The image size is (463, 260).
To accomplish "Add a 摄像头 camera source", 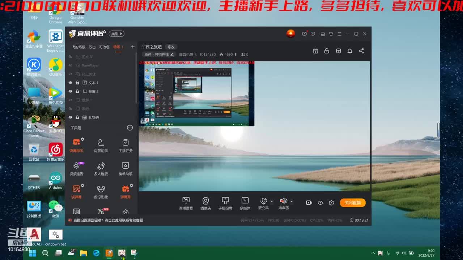I will coord(205,203).
